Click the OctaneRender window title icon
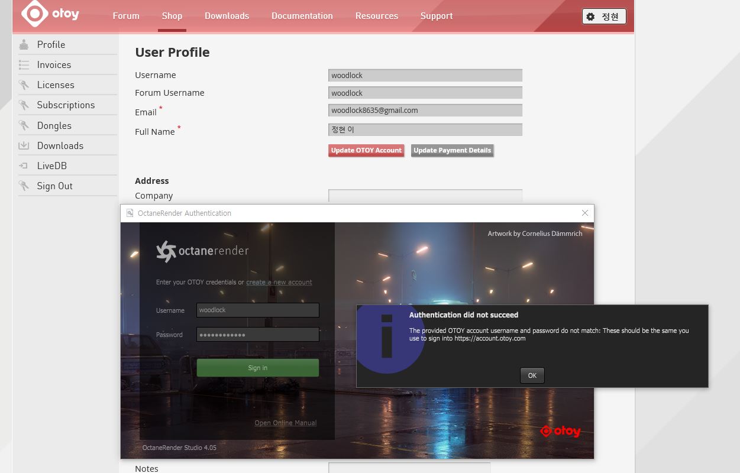This screenshot has height=473, width=740. coord(130,213)
